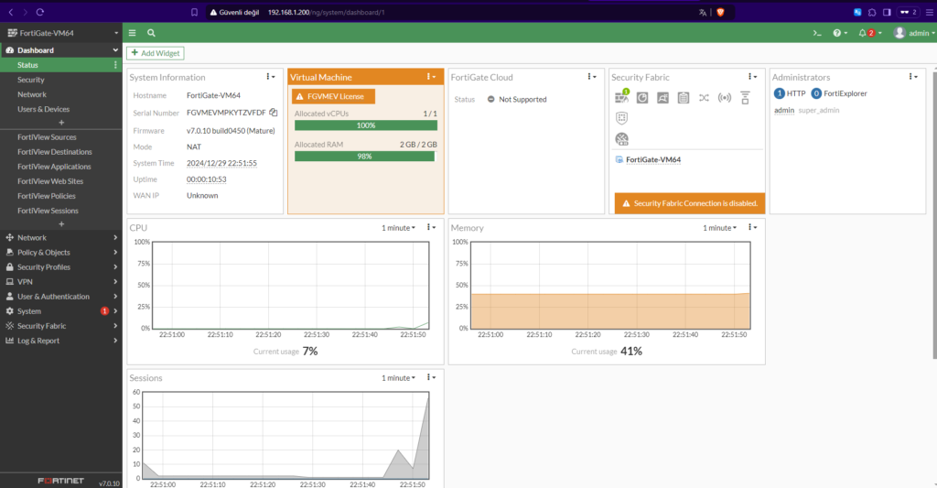Image resolution: width=937 pixels, height=488 pixels.
Task: Change the Sessions widget 1 minute interval
Action: pos(399,378)
